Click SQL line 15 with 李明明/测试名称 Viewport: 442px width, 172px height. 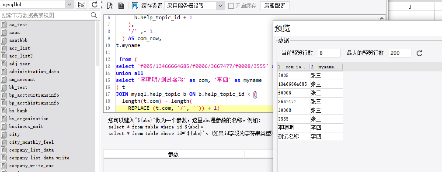pyautogui.click(x=189, y=80)
